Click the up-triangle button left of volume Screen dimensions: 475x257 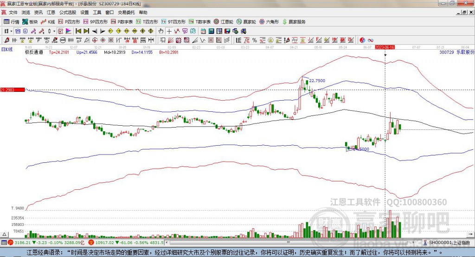pyautogui.click(x=4, y=234)
